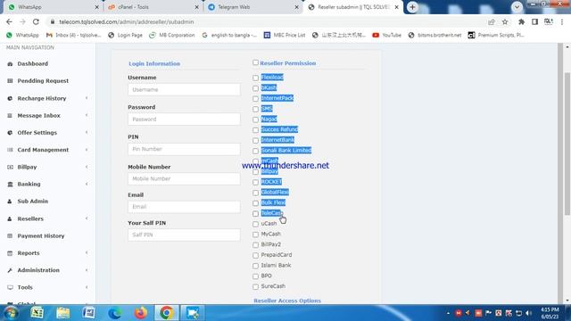The height and width of the screenshot is (321, 571).
Task: Open the YouTube bookmark
Action: pos(386,35)
